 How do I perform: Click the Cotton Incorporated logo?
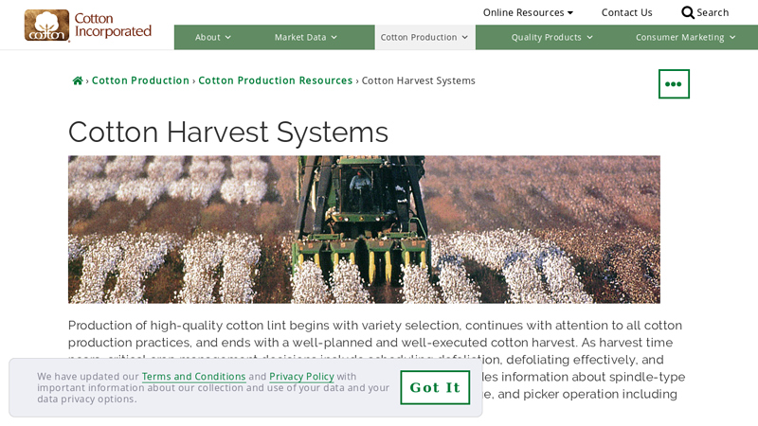(88, 26)
